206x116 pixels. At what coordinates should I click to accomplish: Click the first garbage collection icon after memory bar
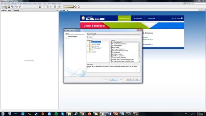[76, 6]
